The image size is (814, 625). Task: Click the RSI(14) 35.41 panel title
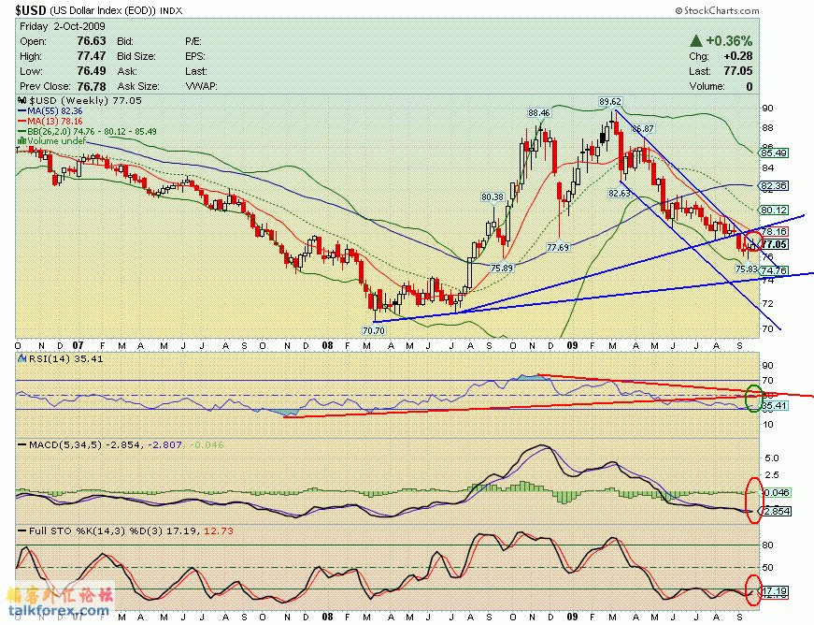tap(66, 358)
